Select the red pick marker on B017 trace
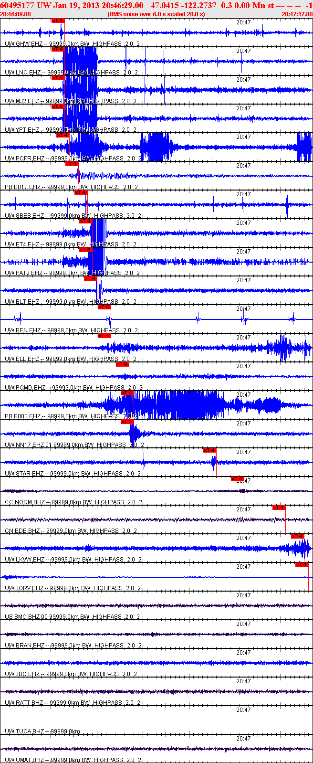The width and height of the screenshot is (313, 763). pyautogui.click(x=72, y=164)
